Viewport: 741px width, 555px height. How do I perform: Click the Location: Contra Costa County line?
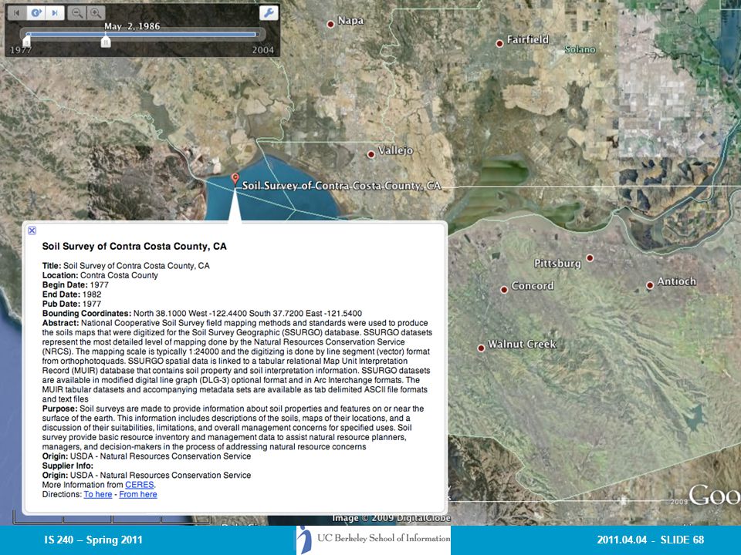point(100,275)
